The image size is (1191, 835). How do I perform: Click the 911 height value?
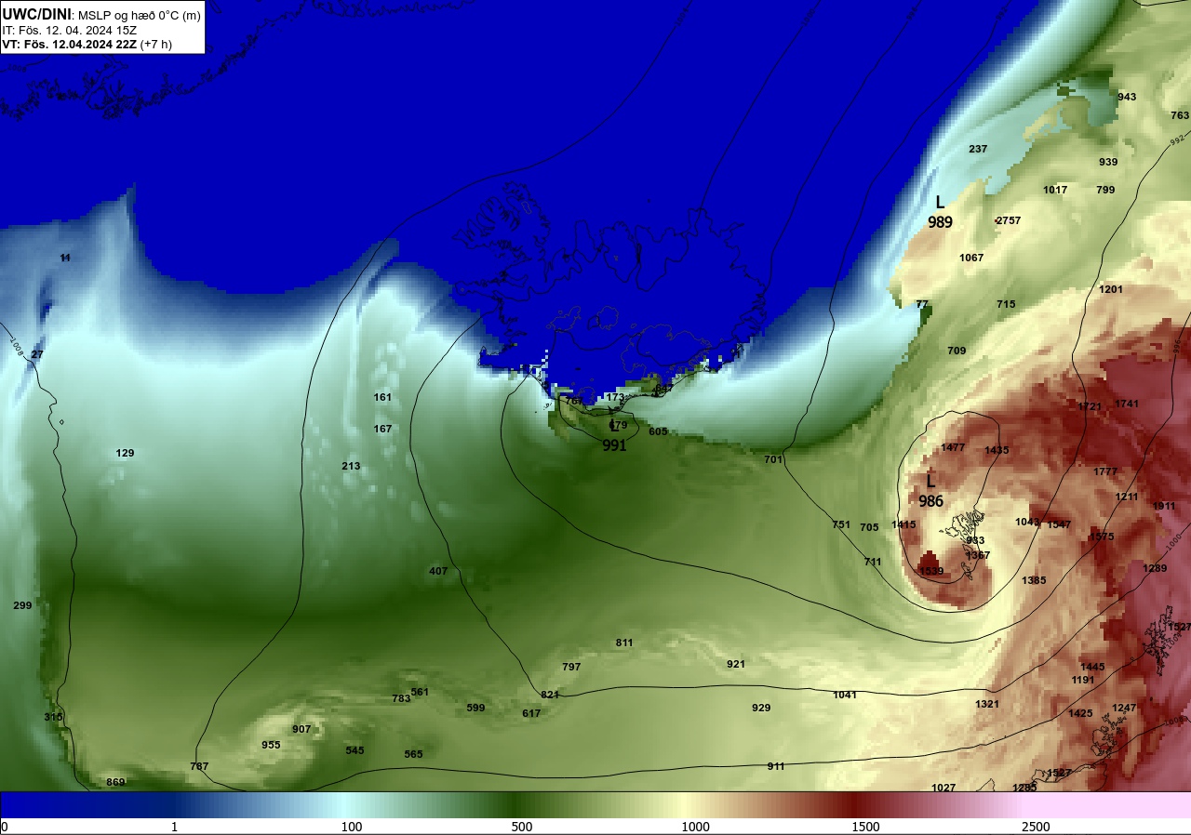tap(776, 766)
